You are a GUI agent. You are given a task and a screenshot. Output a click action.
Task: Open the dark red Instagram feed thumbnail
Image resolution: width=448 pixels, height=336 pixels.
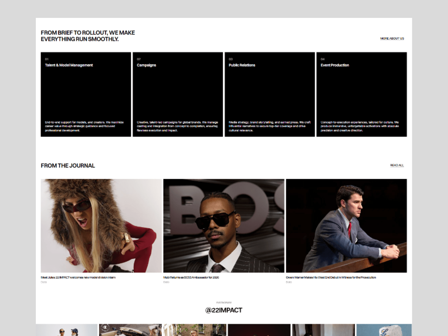(x=259, y=330)
